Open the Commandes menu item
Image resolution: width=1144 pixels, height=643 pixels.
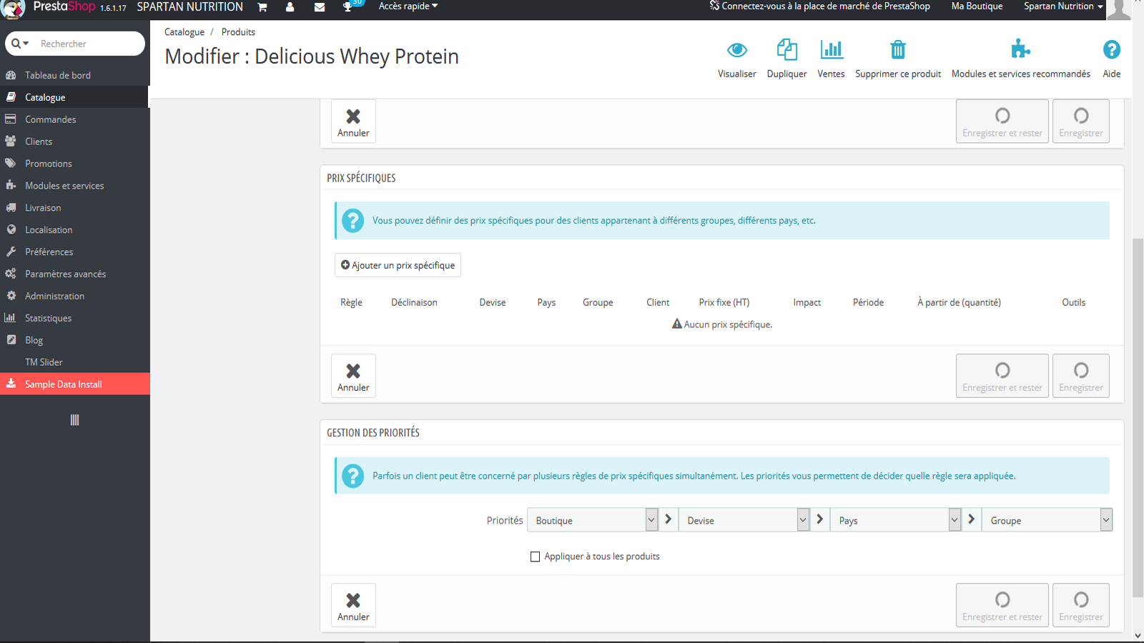click(x=74, y=119)
